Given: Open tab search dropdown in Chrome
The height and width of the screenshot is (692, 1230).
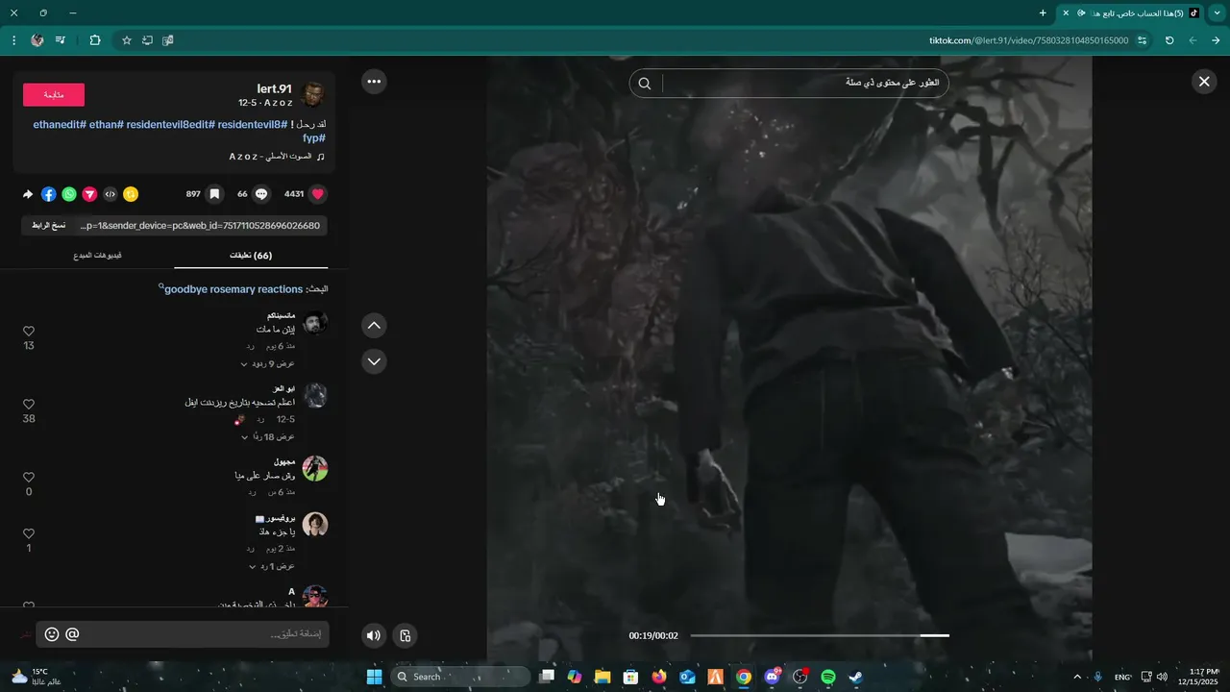Looking at the screenshot, I should click(x=1217, y=13).
